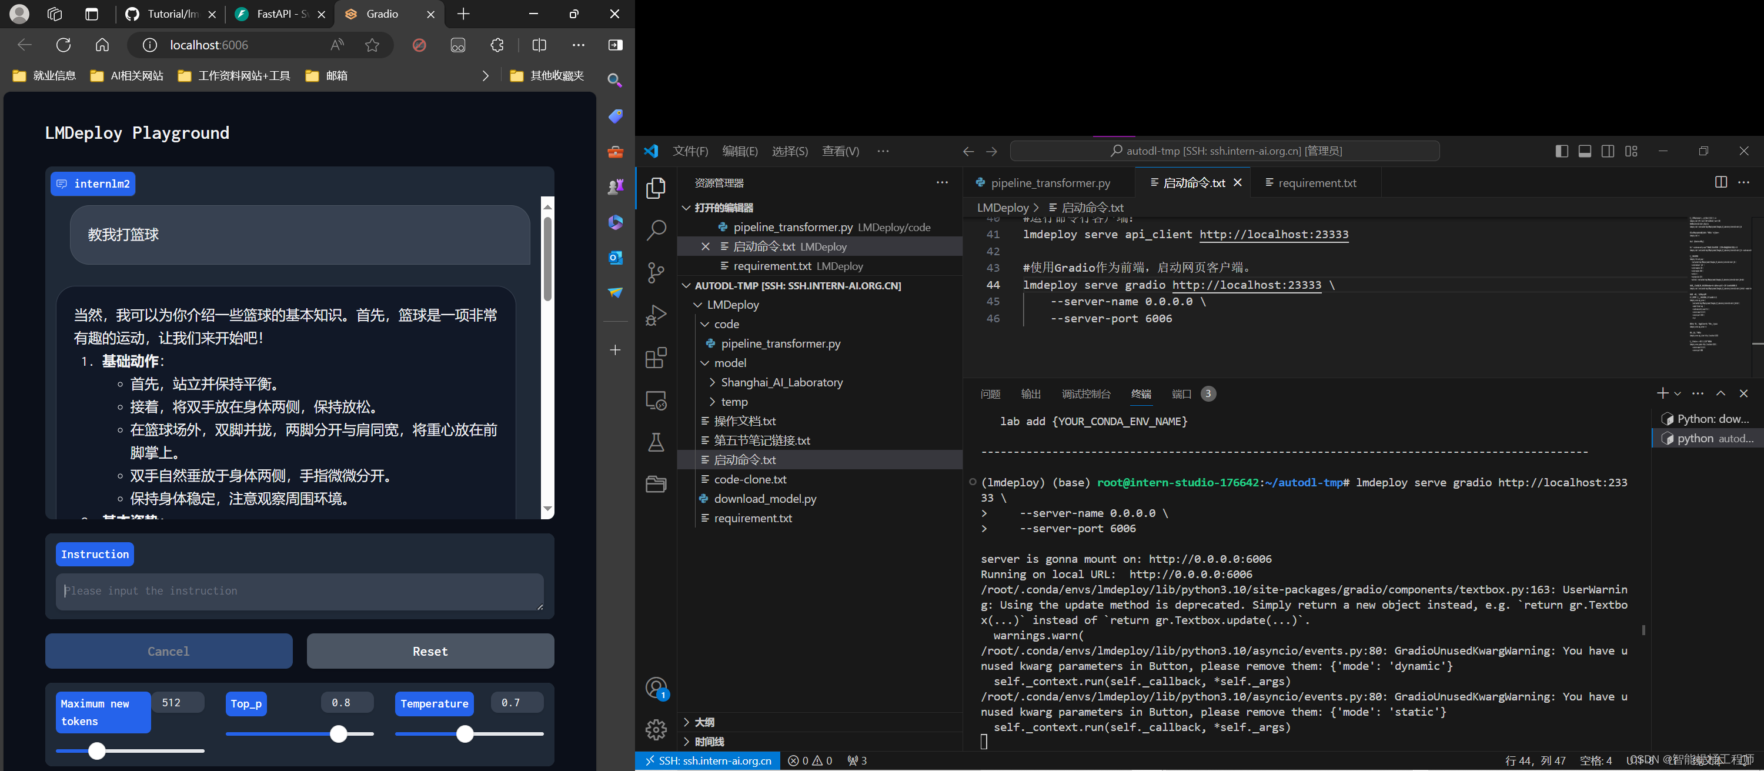Open Source Control in VS Code sidebar
The height and width of the screenshot is (771, 1764).
tap(656, 272)
